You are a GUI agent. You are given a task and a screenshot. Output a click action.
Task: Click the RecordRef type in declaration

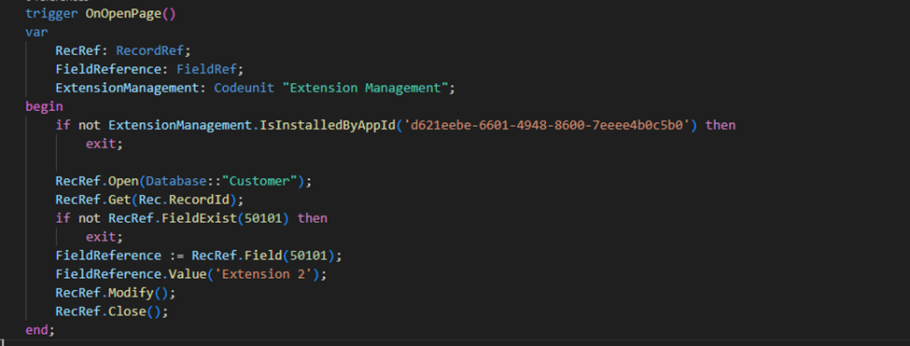(x=149, y=50)
